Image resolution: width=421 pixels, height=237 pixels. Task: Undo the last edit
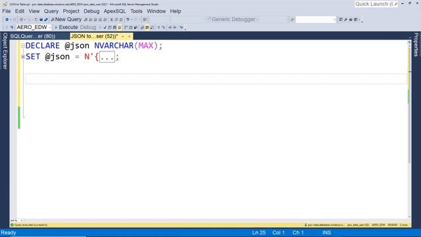pyautogui.click(x=128, y=19)
